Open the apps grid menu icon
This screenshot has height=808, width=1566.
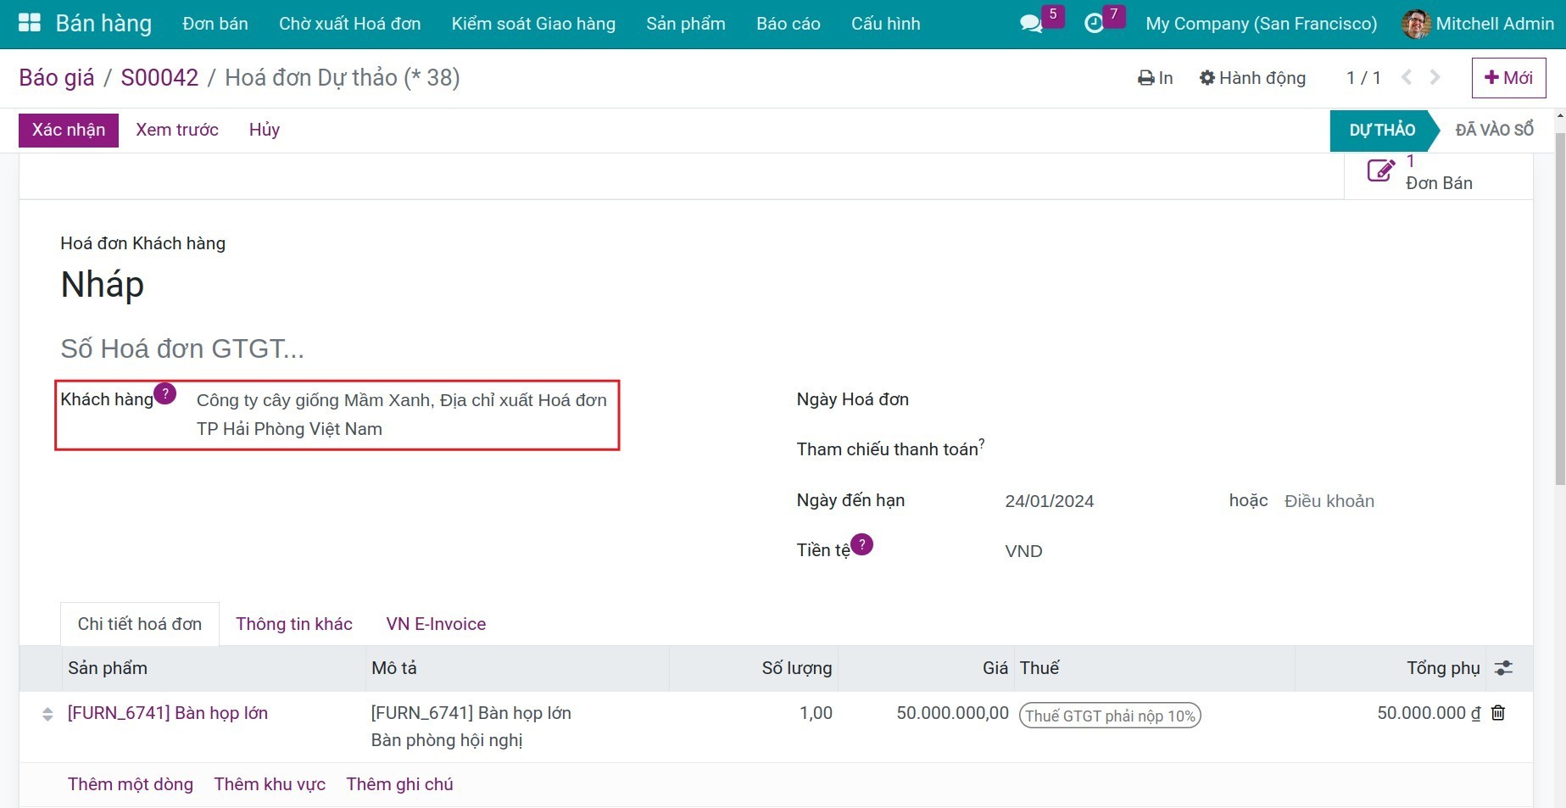[29, 23]
